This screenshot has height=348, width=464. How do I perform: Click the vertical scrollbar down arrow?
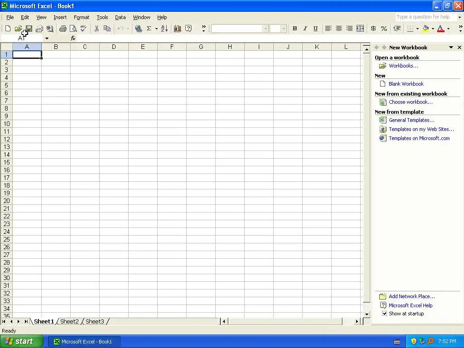tap(367, 314)
